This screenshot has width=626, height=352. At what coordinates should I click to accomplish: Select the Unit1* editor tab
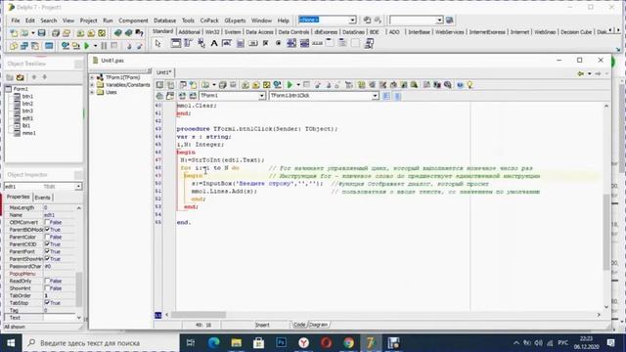(163, 72)
